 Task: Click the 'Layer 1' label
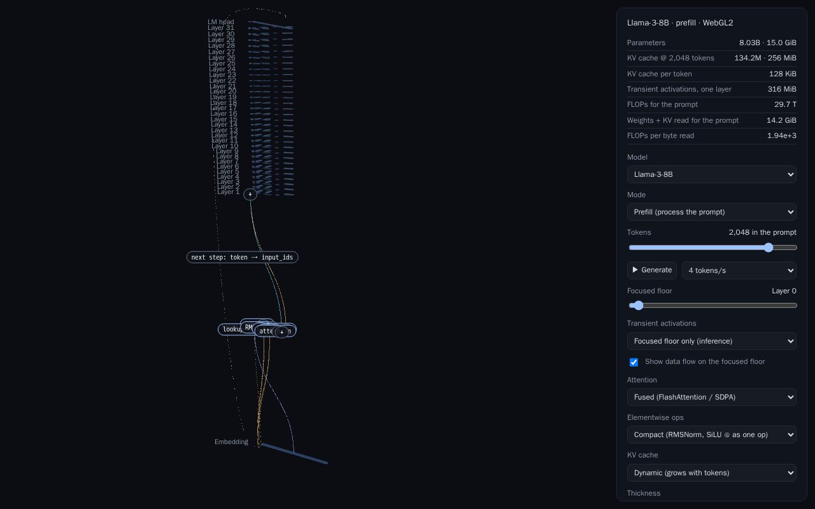228,192
